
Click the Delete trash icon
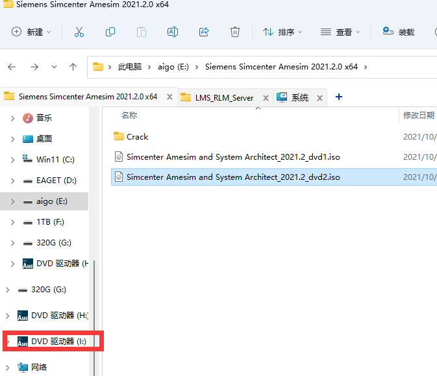[235, 32]
